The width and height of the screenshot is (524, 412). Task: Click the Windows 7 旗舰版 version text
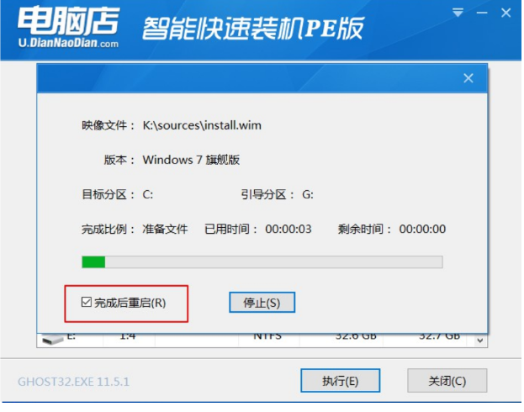(x=191, y=160)
